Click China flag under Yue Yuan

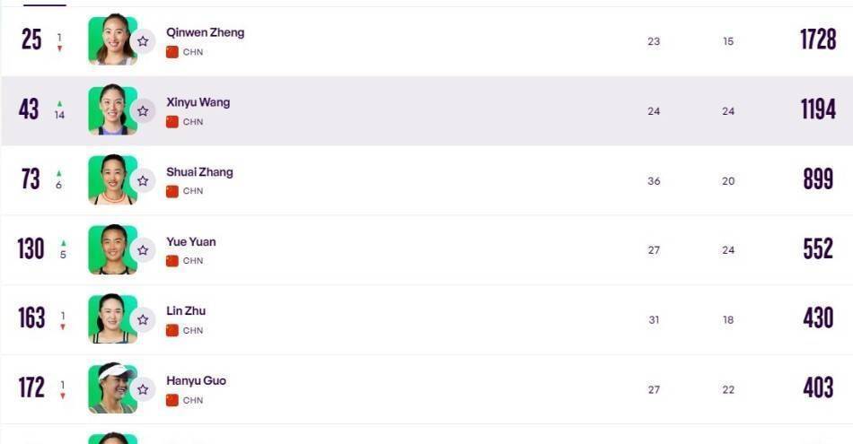coord(172,261)
